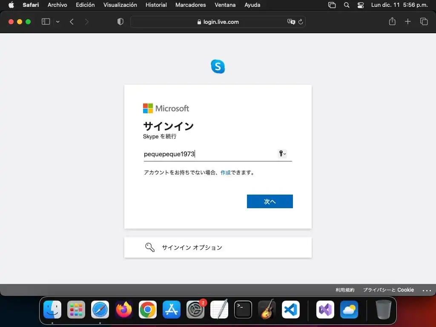Open サインイン オプション sign-in options
This screenshot has height=327, width=436.
[218, 247]
